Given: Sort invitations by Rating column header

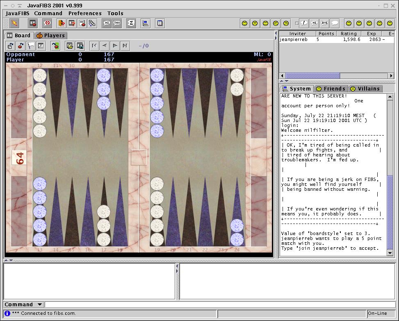Looking at the screenshot, I should [x=349, y=34].
